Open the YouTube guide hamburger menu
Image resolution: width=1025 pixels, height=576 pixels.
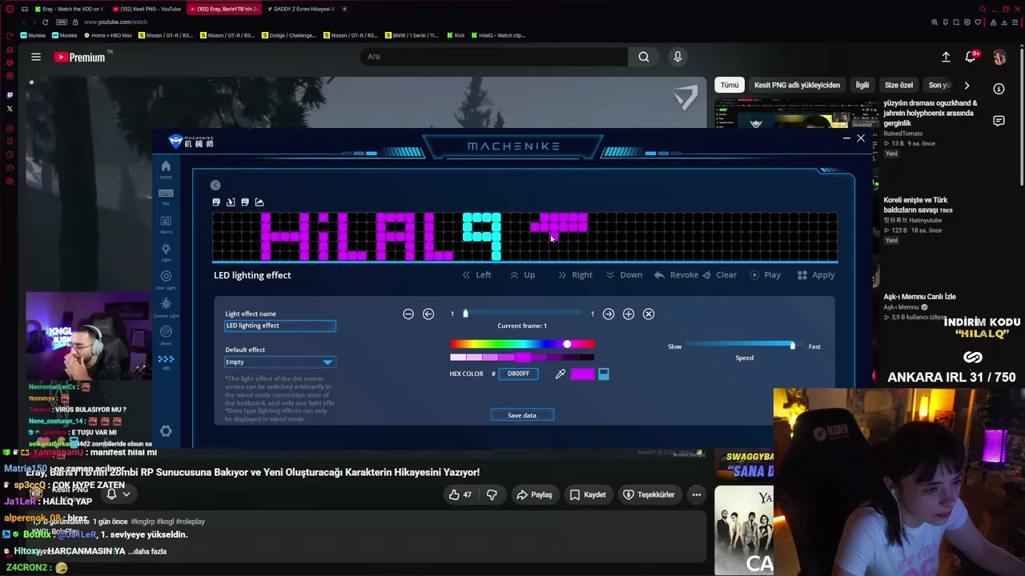[x=36, y=57]
